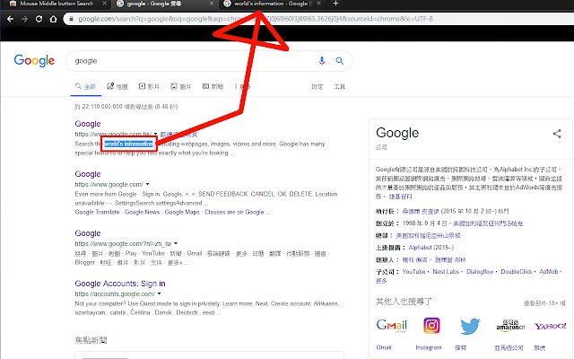This screenshot has height=359, width=574.
Task: Expand dropdown next to www.google.com.hk URL
Action: (155, 134)
